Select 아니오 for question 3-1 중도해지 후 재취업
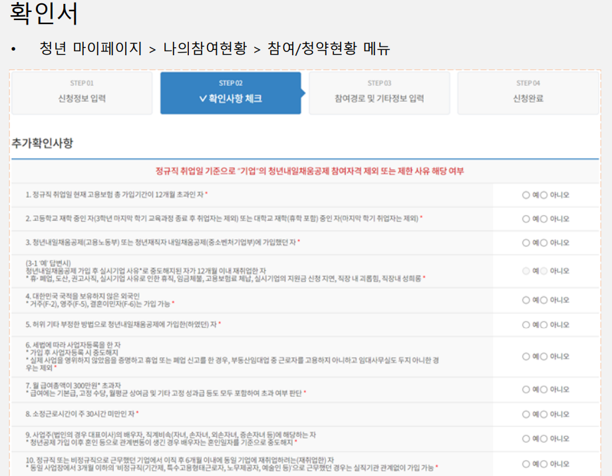 point(544,270)
